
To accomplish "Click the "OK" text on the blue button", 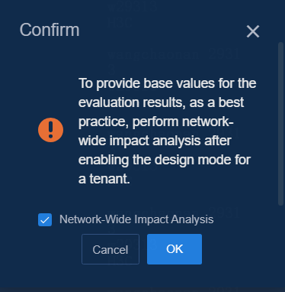I will pos(175,249).
